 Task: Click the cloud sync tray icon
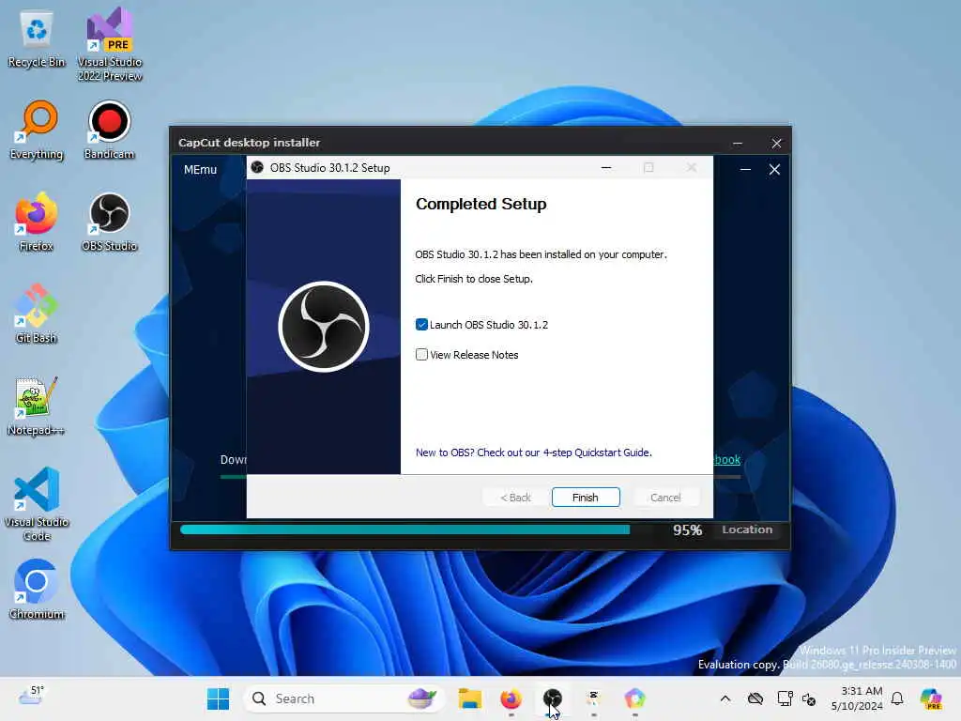(x=755, y=698)
